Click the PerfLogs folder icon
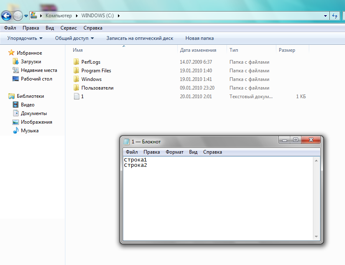The width and height of the screenshot is (345, 265). point(76,62)
